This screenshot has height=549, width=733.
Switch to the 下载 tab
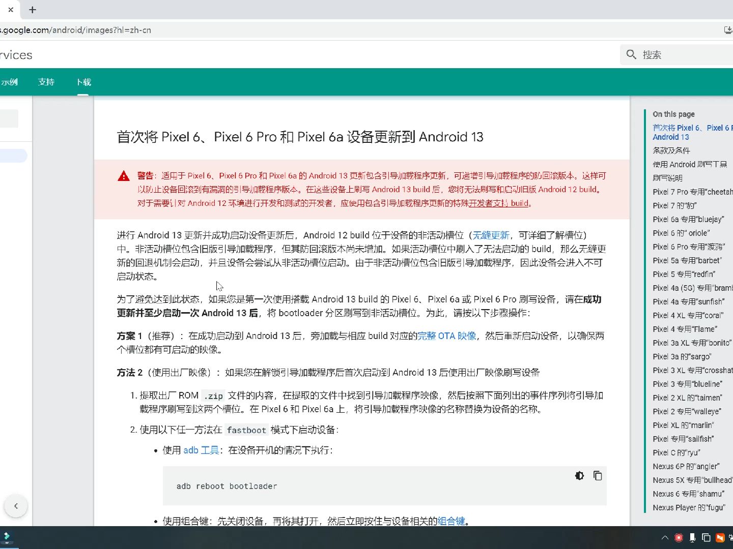click(83, 82)
